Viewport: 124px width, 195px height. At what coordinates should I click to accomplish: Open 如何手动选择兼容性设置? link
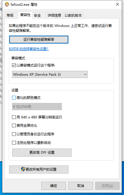[29, 49]
